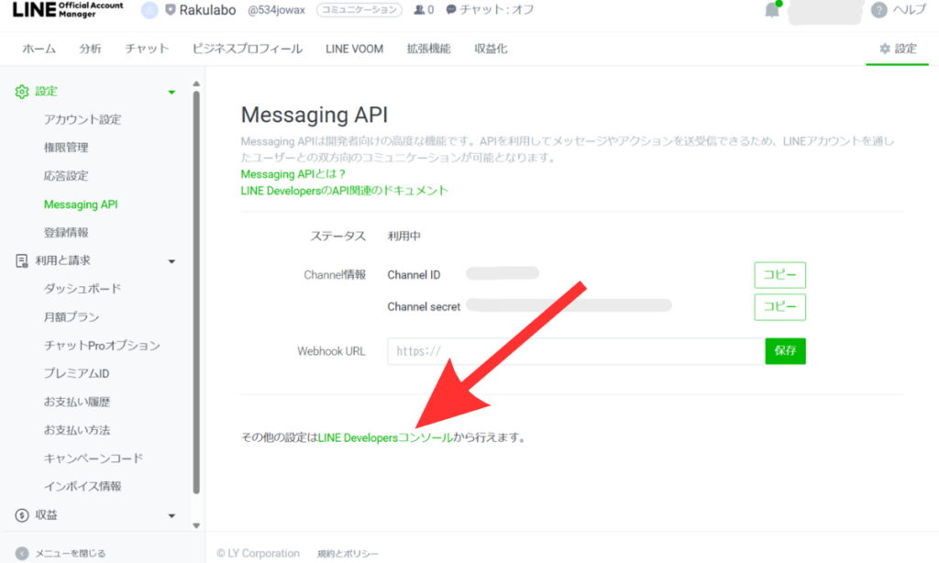Click the Rakulabo account name
This screenshot has width=939, height=563.
click(208, 10)
